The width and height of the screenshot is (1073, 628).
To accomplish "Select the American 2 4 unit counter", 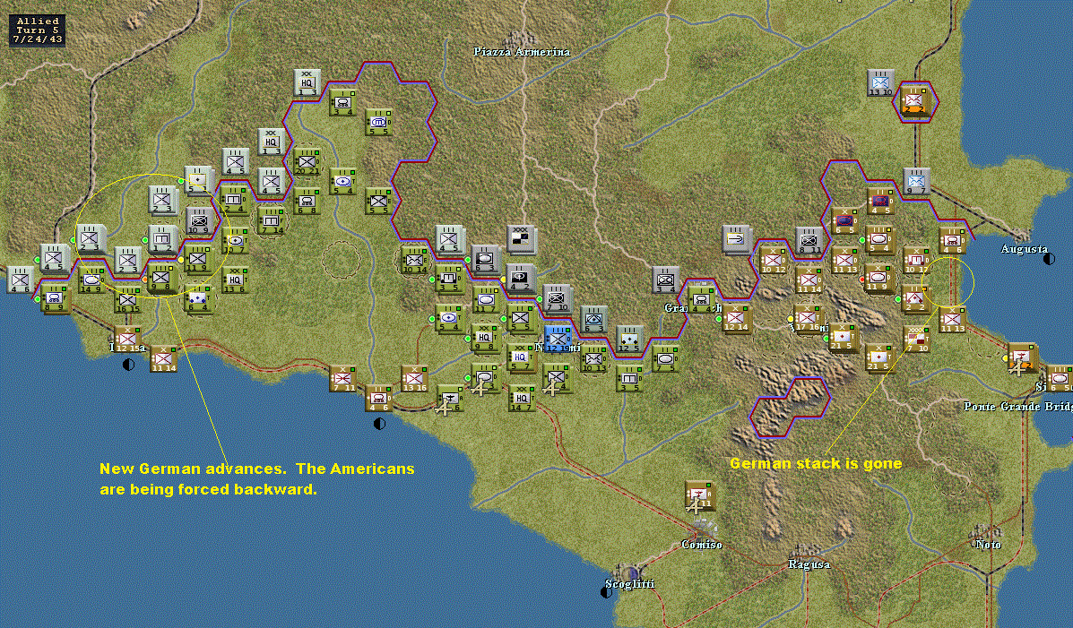I will pos(234,200).
